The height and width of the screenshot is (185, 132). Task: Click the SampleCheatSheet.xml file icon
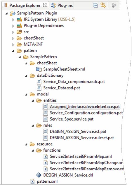click(x=39, y=69)
